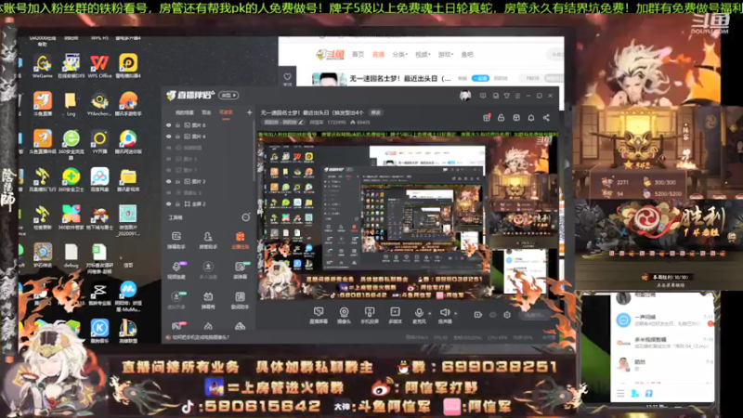Click the stream preview canvas
This screenshot has height=418, width=743.
tap(409, 216)
